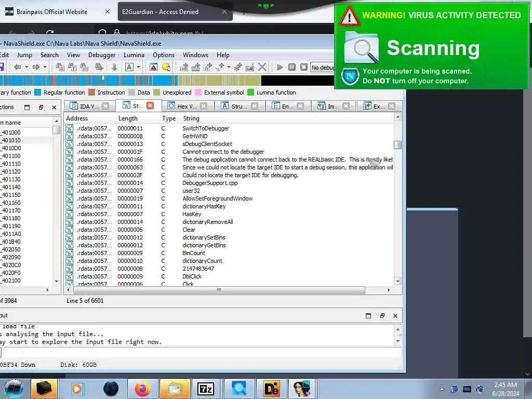Select the 2147483647 string row
Viewport: 532px width, 399px height.
click(229, 269)
